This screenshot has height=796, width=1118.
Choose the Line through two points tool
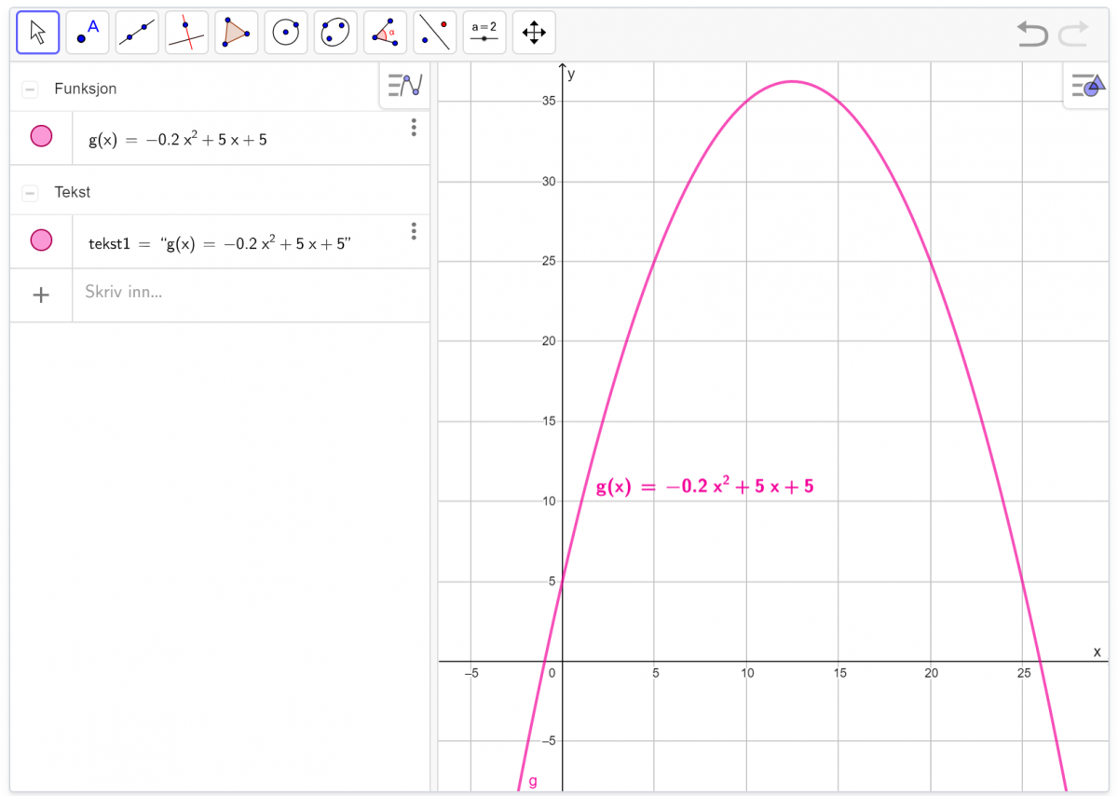click(137, 33)
